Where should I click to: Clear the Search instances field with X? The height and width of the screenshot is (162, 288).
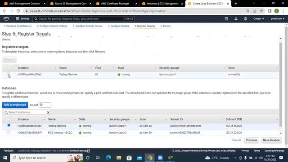tap(48, 112)
